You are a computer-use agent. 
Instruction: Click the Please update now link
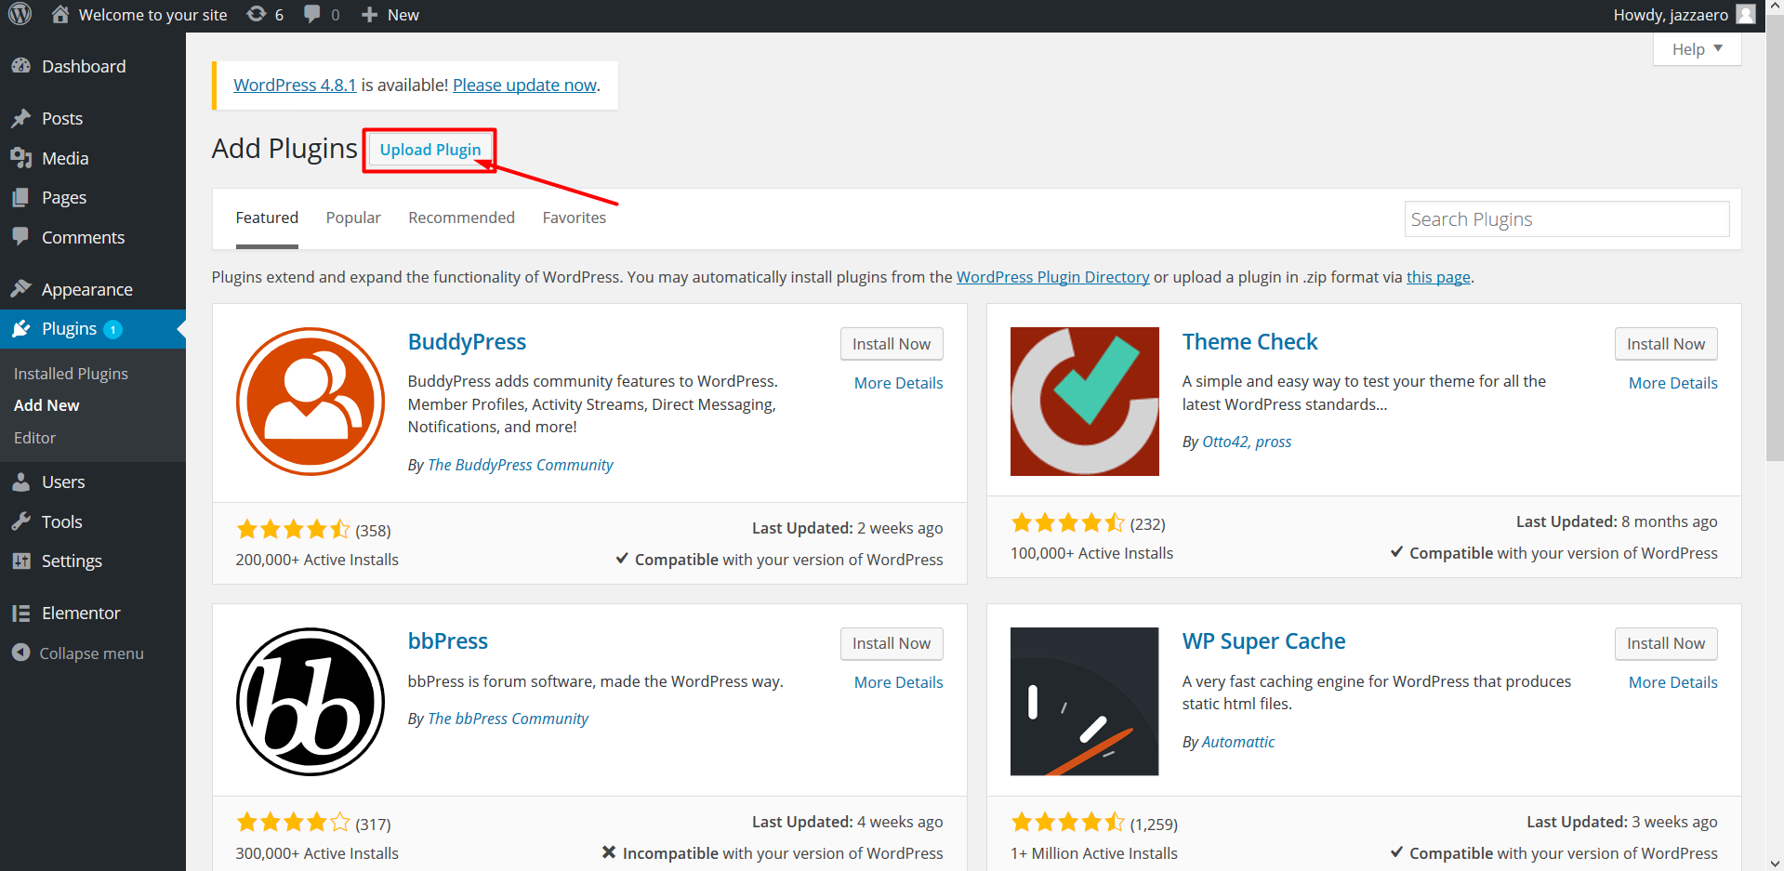[x=524, y=86]
